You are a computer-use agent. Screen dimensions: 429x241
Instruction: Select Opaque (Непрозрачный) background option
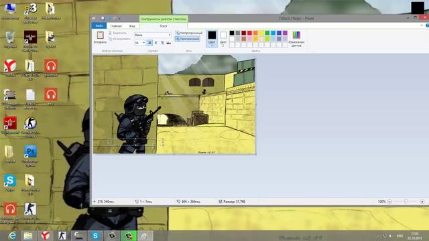189,33
